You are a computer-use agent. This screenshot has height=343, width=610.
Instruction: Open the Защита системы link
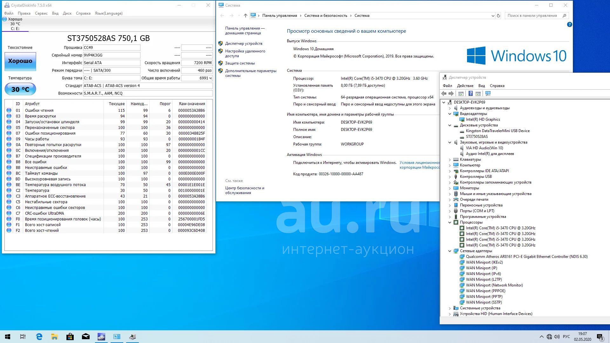pos(240,63)
